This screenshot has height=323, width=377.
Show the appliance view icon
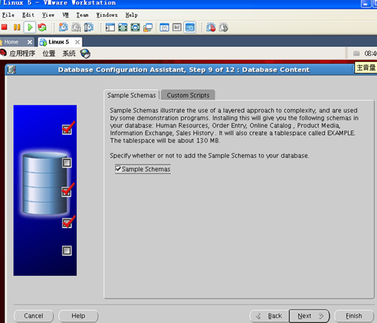tap(177, 27)
